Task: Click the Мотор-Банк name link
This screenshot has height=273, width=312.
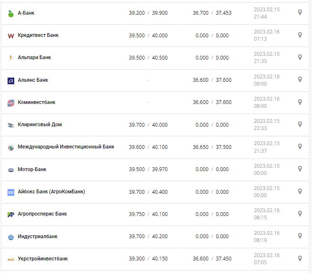Action: [32, 169]
